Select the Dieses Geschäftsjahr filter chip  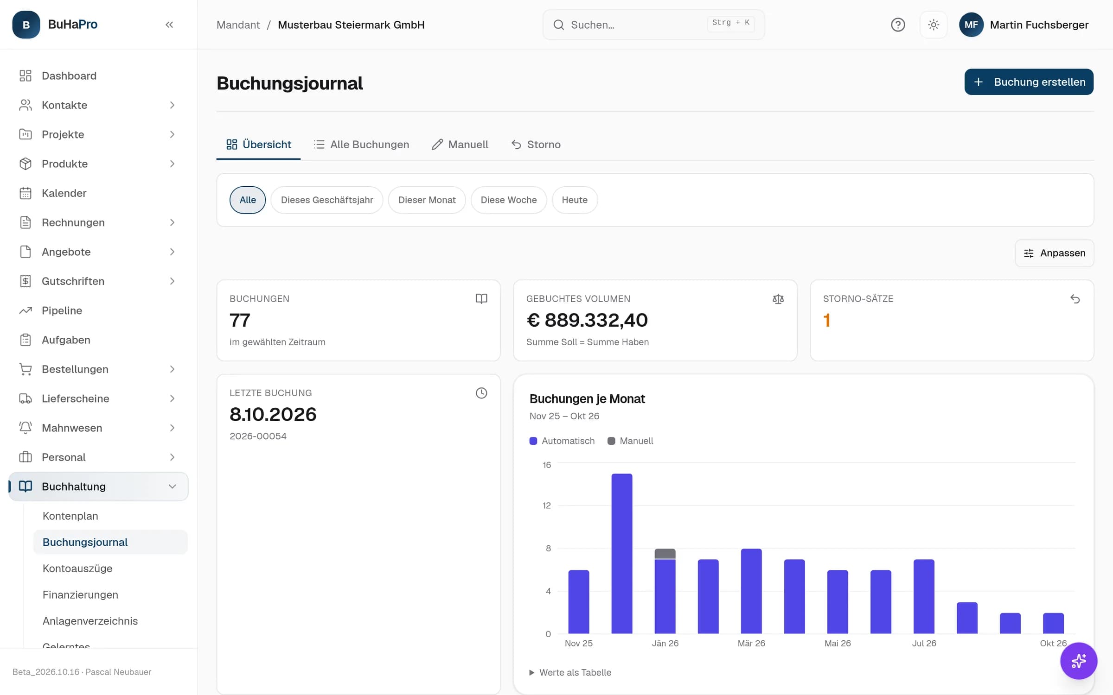point(327,200)
